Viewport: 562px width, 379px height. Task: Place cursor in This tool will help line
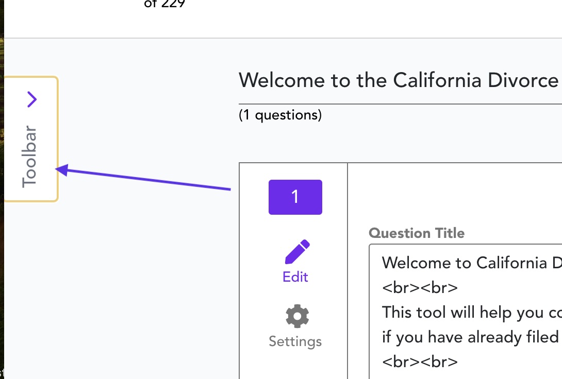point(472,313)
